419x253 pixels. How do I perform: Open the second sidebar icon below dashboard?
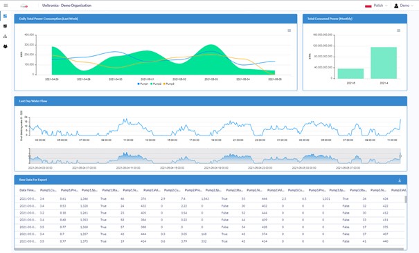[5, 26]
